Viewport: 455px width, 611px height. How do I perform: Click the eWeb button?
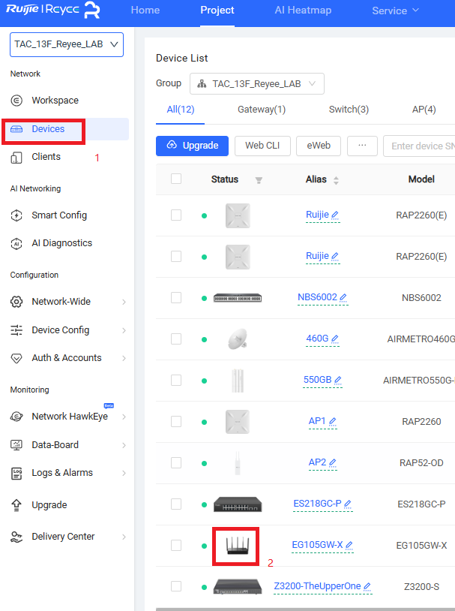(x=319, y=146)
